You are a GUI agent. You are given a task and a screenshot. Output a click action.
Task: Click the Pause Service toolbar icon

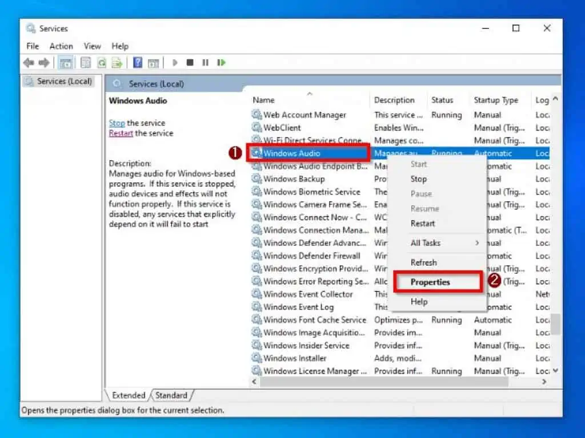click(205, 62)
